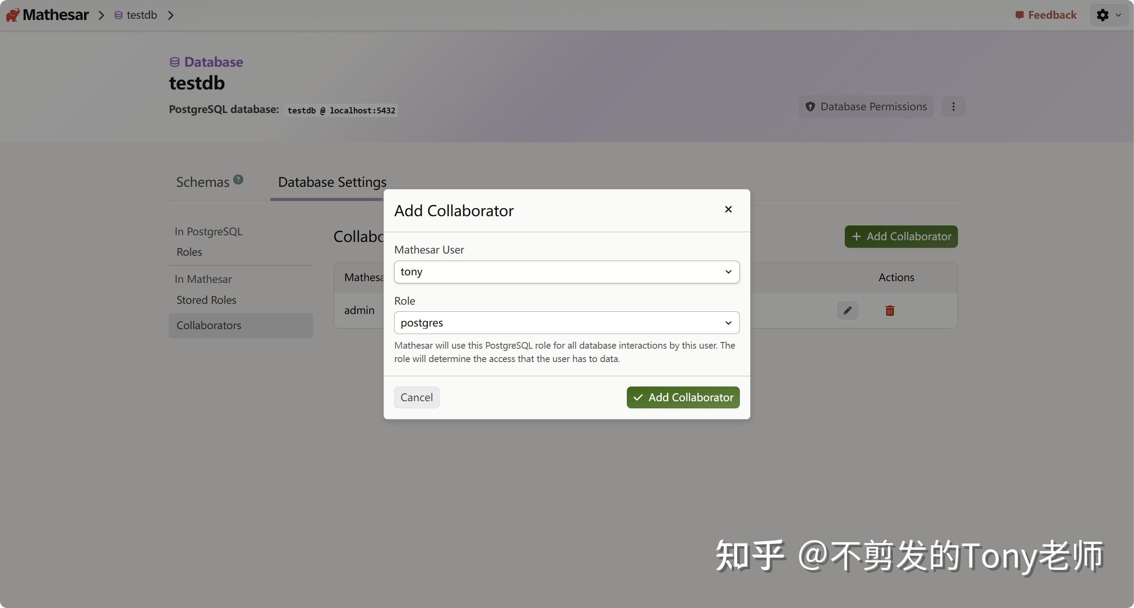The width and height of the screenshot is (1134, 608).
Task: Click the Mathesar elephant logo
Action: click(x=12, y=14)
